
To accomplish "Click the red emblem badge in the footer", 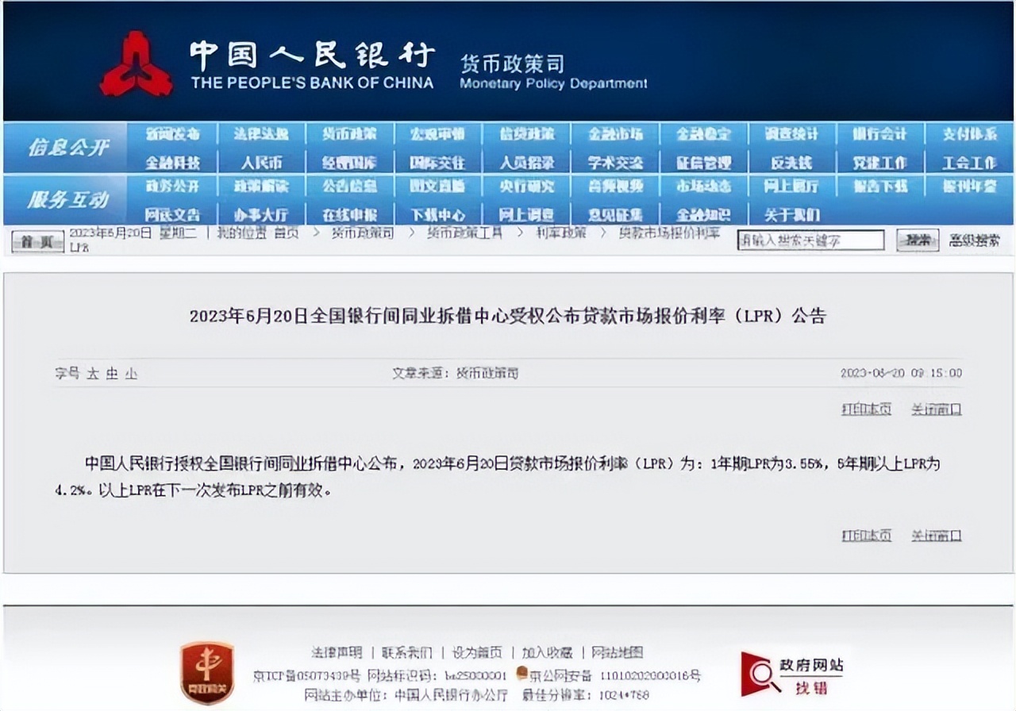I will (x=205, y=673).
